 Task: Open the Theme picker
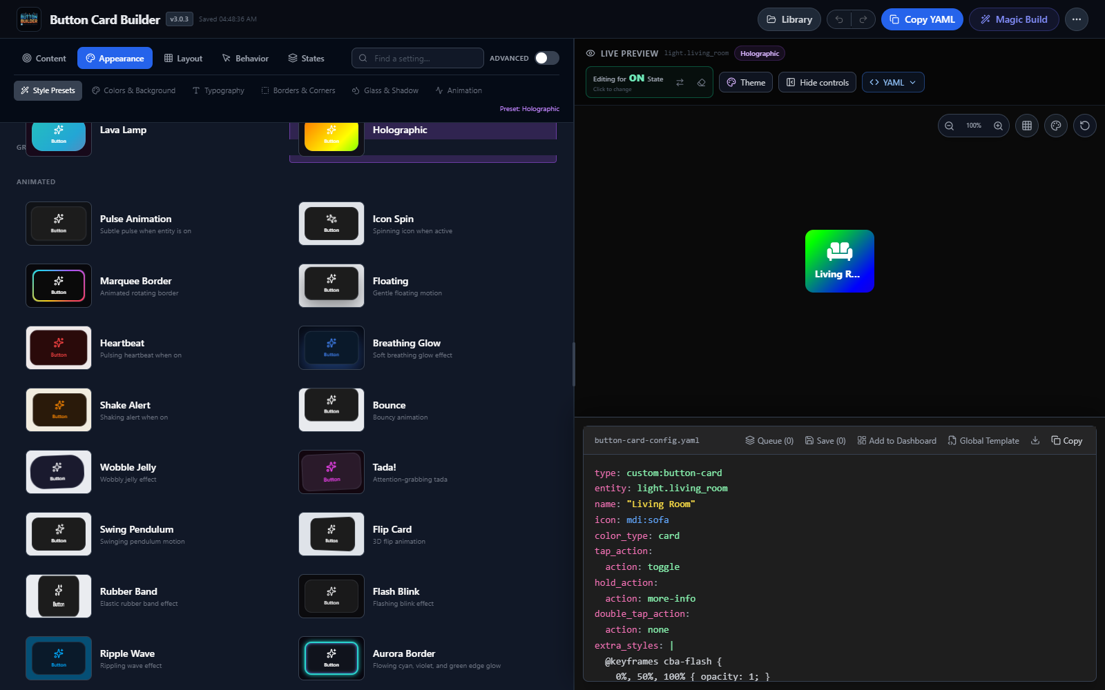(x=746, y=82)
